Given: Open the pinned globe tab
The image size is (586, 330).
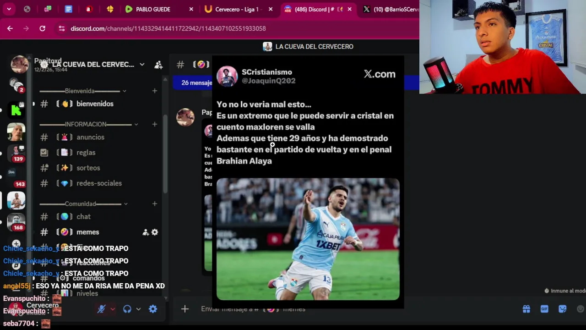Looking at the screenshot, I should [x=27, y=9].
